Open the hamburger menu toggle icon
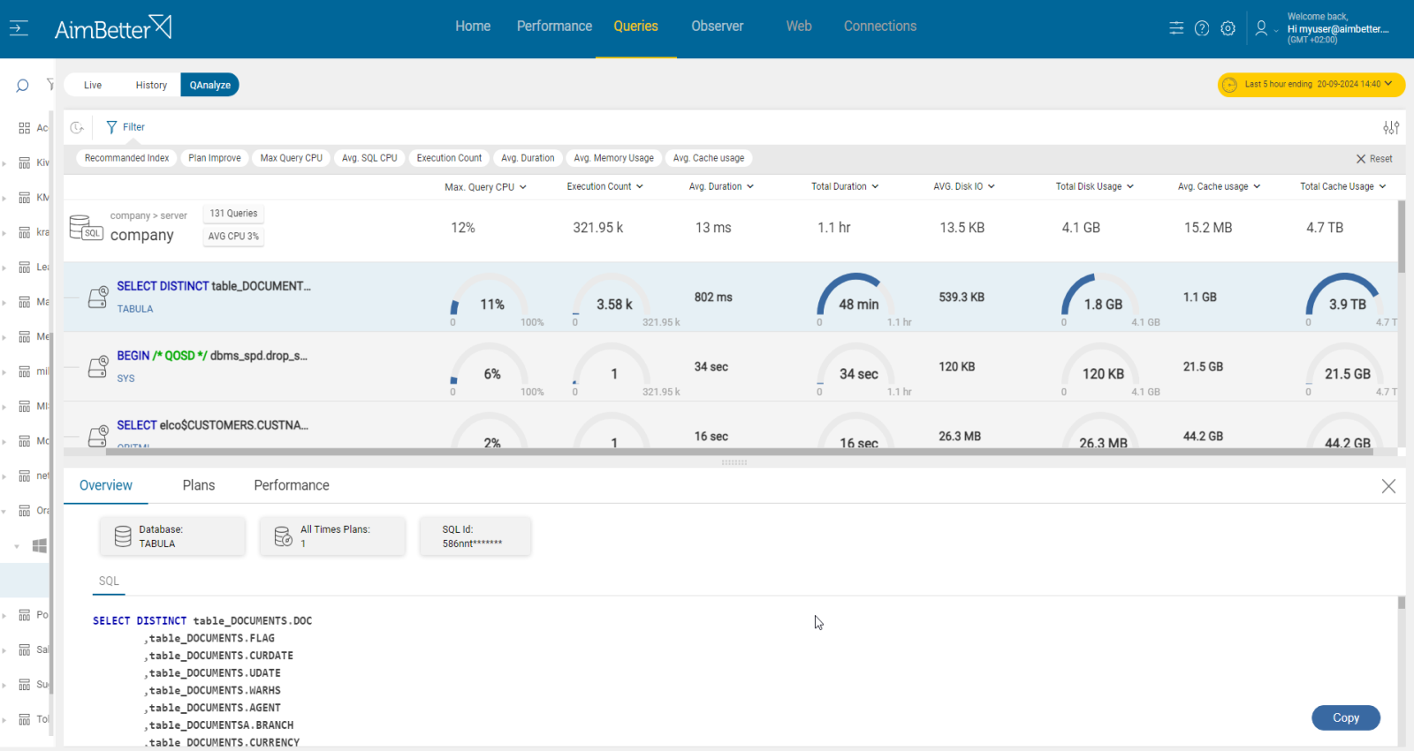 click(x=19, y=28)
